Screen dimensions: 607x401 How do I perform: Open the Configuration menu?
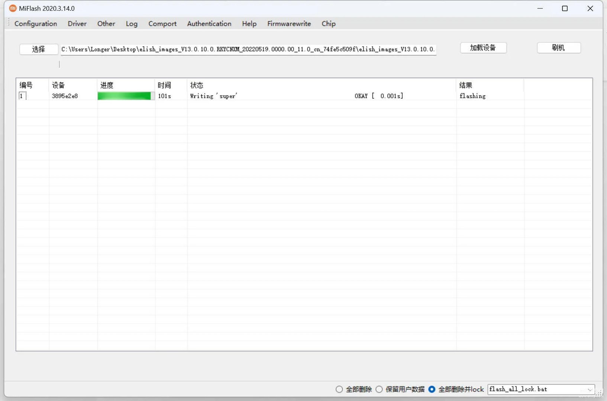tap(36, 24)
